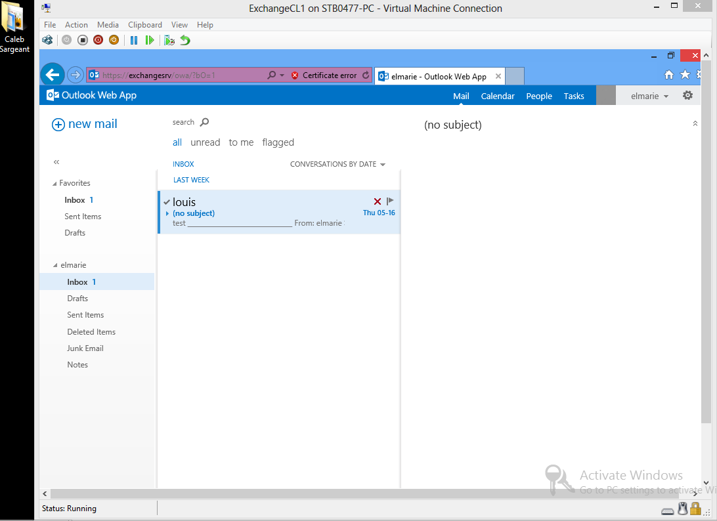The width and height of the screenshot is (717, 521).
Task: Collapse the elmarie mailbox tree
Action: click(55, 266)
